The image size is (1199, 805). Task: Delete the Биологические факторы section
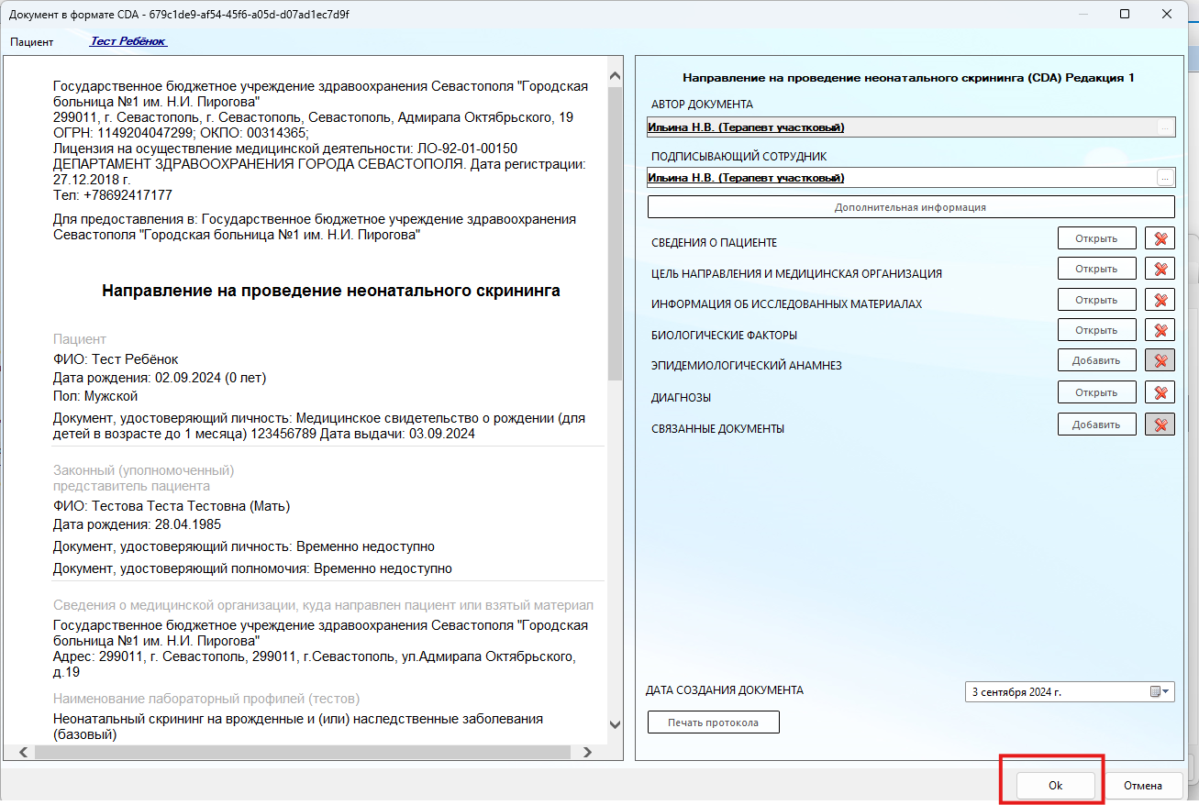click(1160, 330)
